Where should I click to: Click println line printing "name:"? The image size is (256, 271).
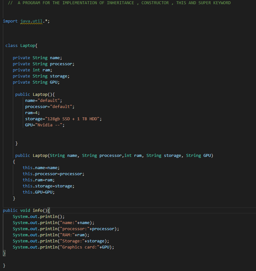[x=53, y=223]
